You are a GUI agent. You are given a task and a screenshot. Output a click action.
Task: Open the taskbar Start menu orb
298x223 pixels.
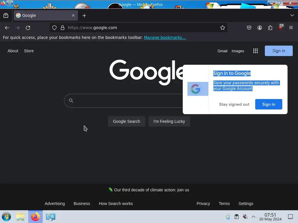coord(6,217)
